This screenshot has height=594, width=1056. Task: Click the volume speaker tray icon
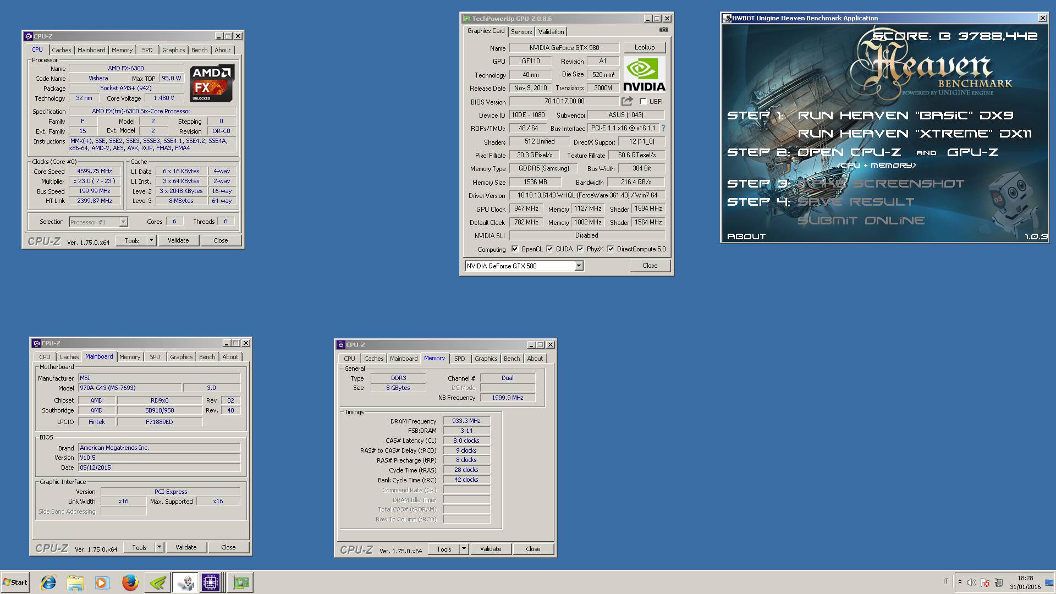[x=972, y=582]
